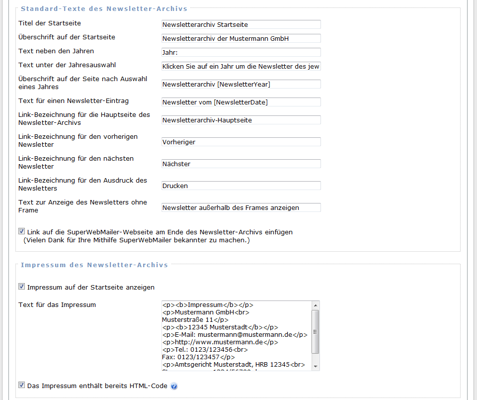Click the 'Link-Bezeichnung für den nächsten Newsletter' label

(76, 162)
